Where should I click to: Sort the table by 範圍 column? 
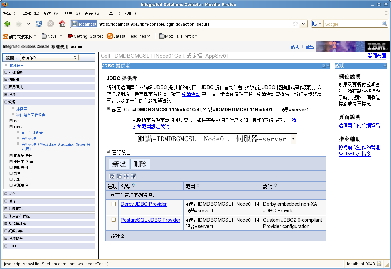tap(198, 185)
